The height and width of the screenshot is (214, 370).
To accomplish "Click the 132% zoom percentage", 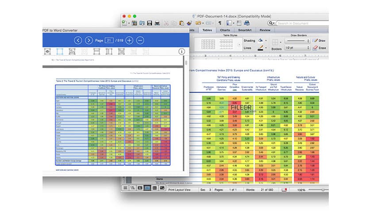I will point(301,190).
